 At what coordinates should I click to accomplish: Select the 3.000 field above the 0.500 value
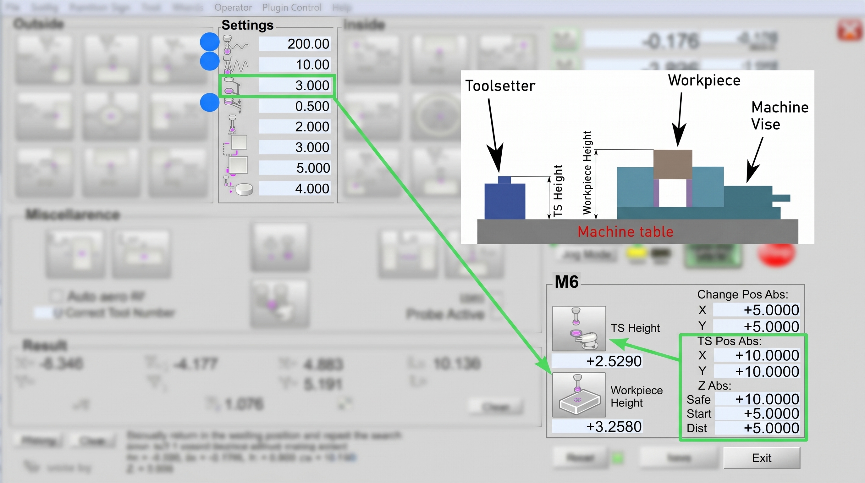[x=295, y=85]
